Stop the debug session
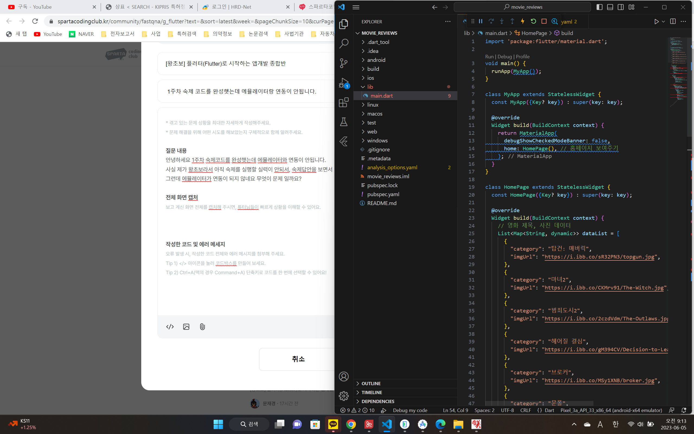This screenshot has width=694, height=434. pyautogui.click(x=544, y=21)
